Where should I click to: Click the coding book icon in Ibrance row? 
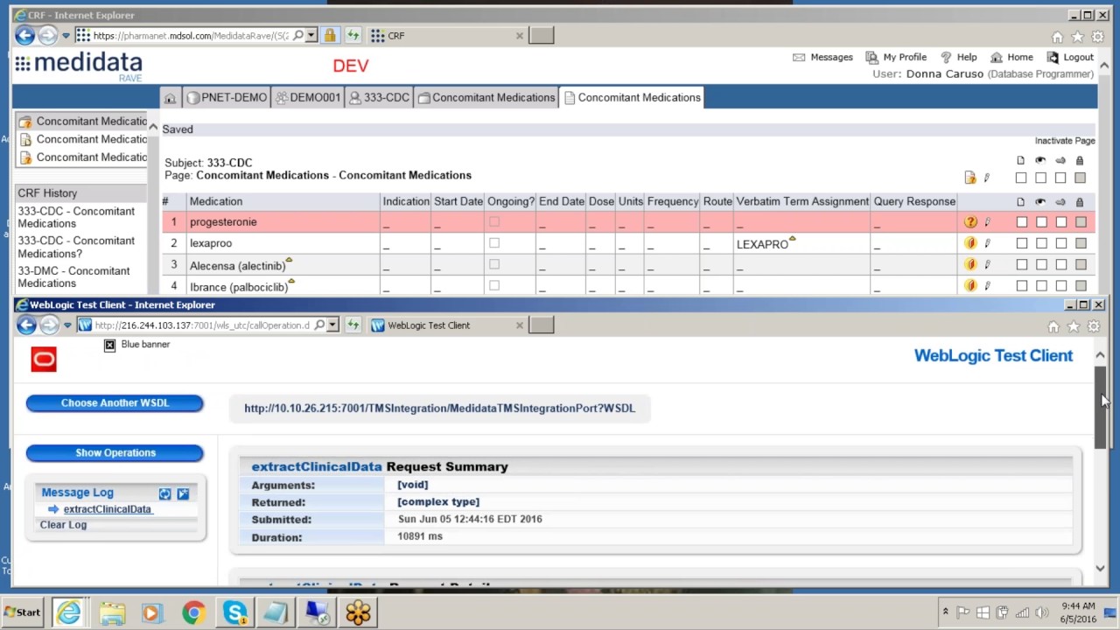970,285
